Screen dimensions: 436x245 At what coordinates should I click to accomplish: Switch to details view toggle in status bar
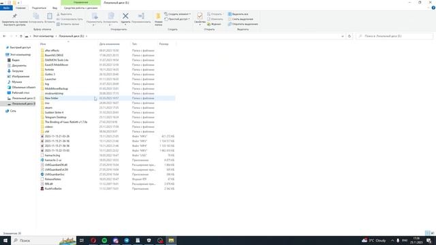(x=427, y=233)
